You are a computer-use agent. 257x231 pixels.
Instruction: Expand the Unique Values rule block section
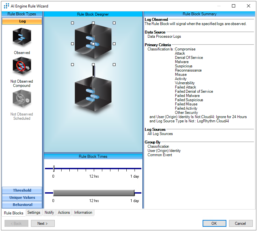pyautogui.click(x=22, y=198)
